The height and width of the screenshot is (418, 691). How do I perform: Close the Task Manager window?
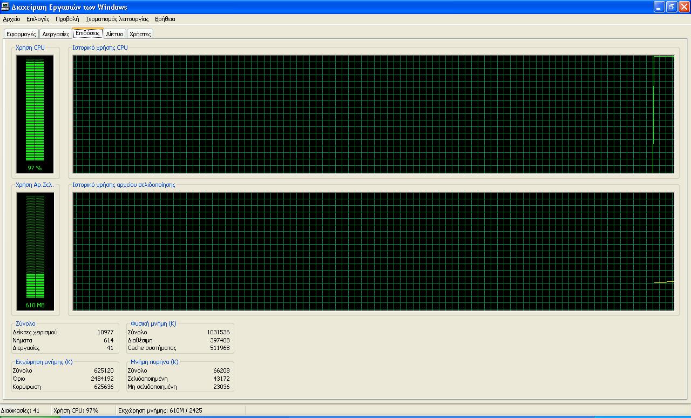(x=683, y=7)
